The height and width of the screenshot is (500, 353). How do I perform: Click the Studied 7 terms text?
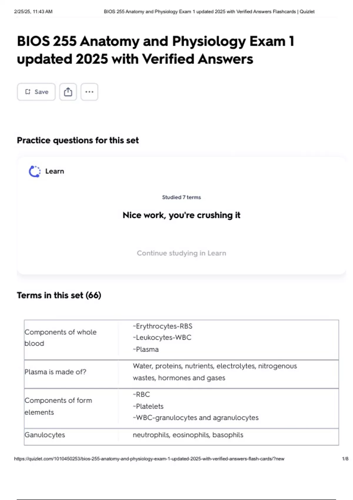click(x=182, y=197)
